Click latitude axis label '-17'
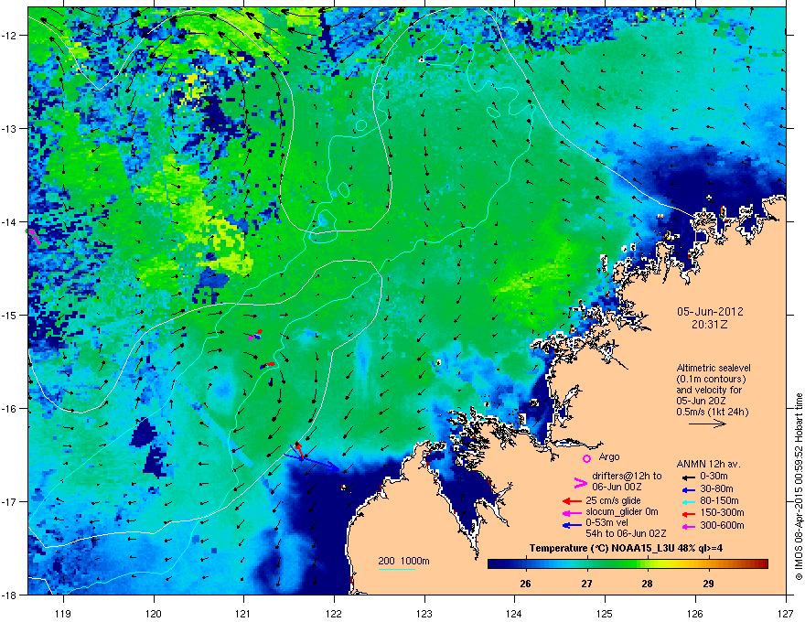 9,501
